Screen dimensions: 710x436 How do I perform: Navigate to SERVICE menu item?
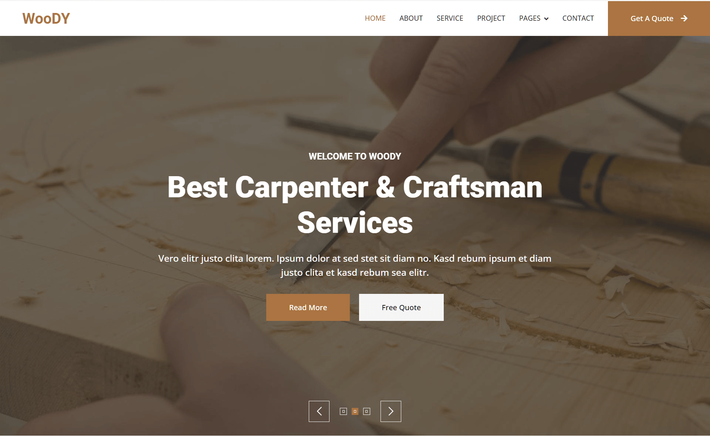point(450,18)
